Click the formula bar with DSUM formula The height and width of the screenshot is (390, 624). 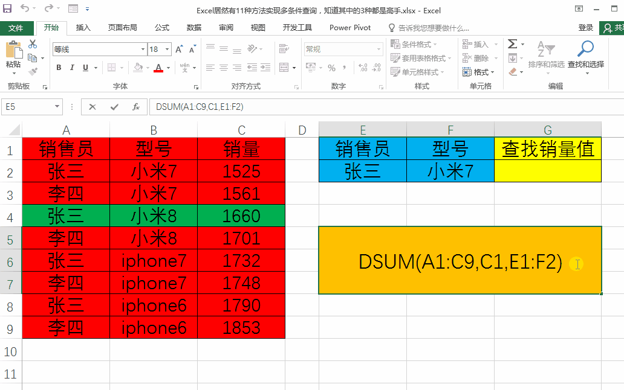point(386,107)
